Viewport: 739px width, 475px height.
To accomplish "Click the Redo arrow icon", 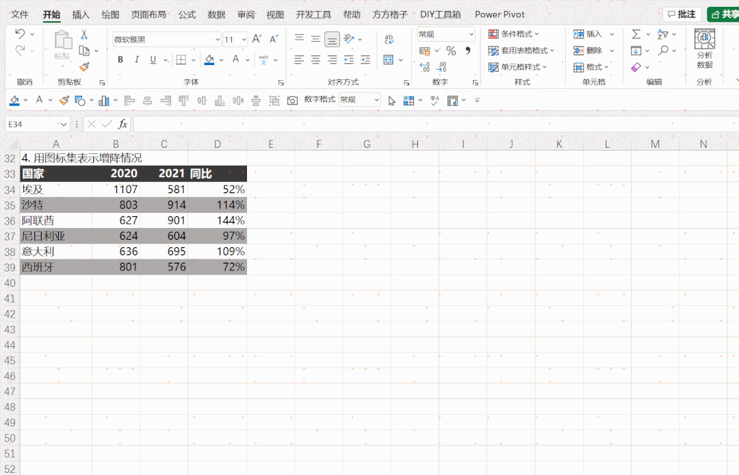I will pyautogui.click(x=20, y=51).
